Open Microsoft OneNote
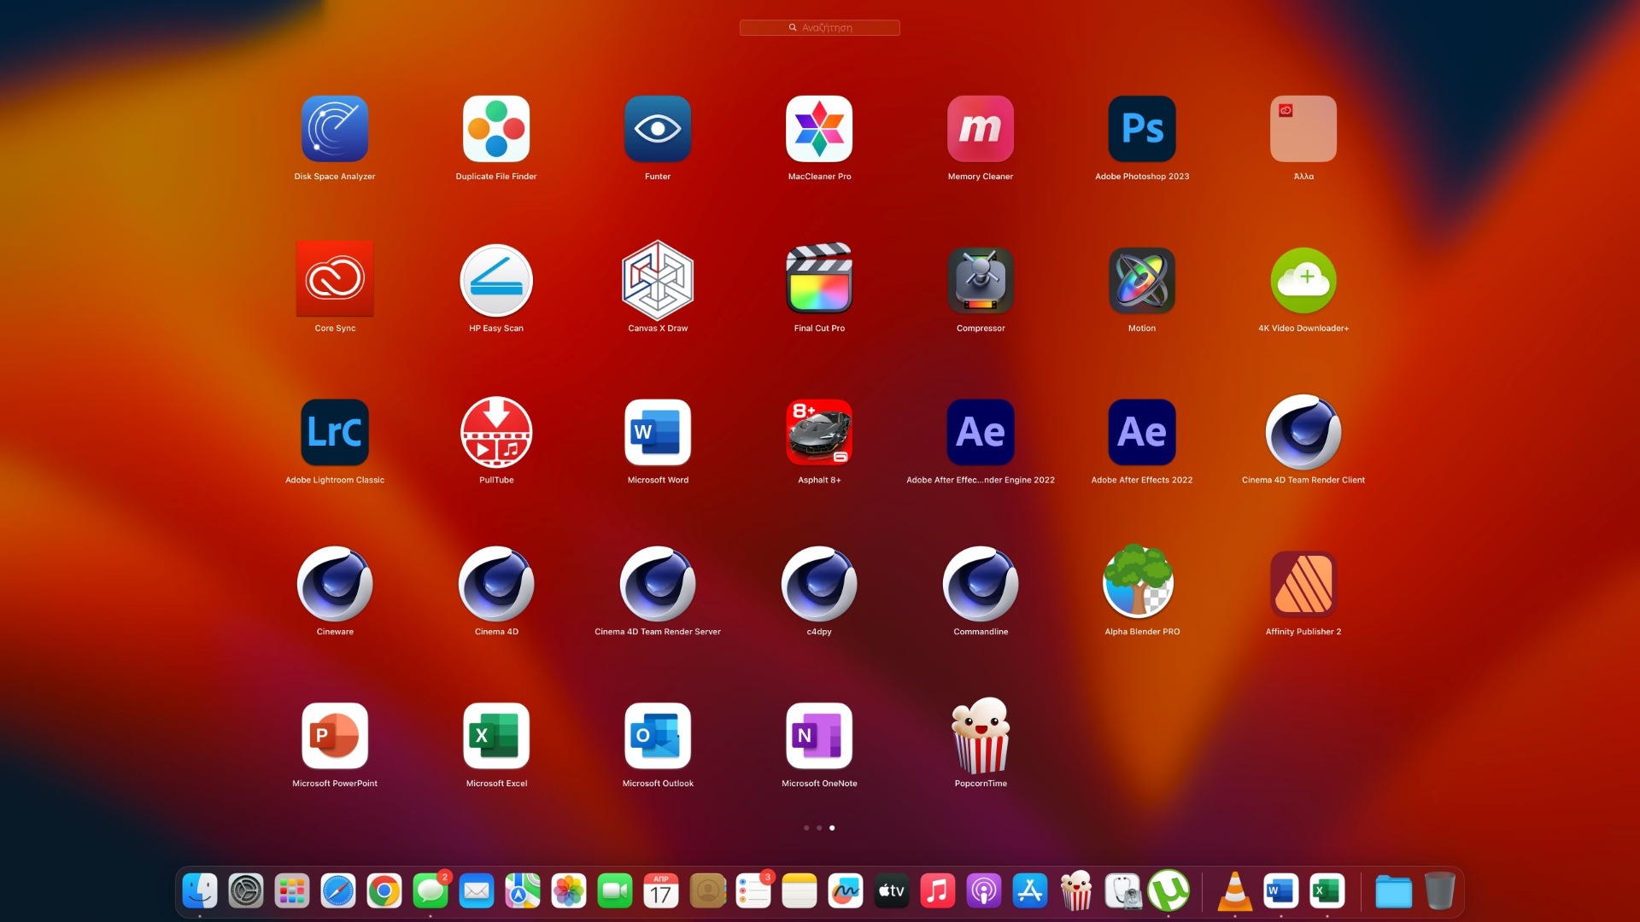Image resolution: width=1640 pixels, height=922 pixels. (819, 736)
